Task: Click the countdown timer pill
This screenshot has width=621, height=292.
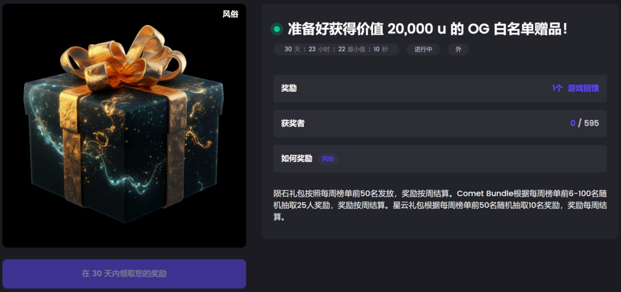Action: tap(336, 50)
